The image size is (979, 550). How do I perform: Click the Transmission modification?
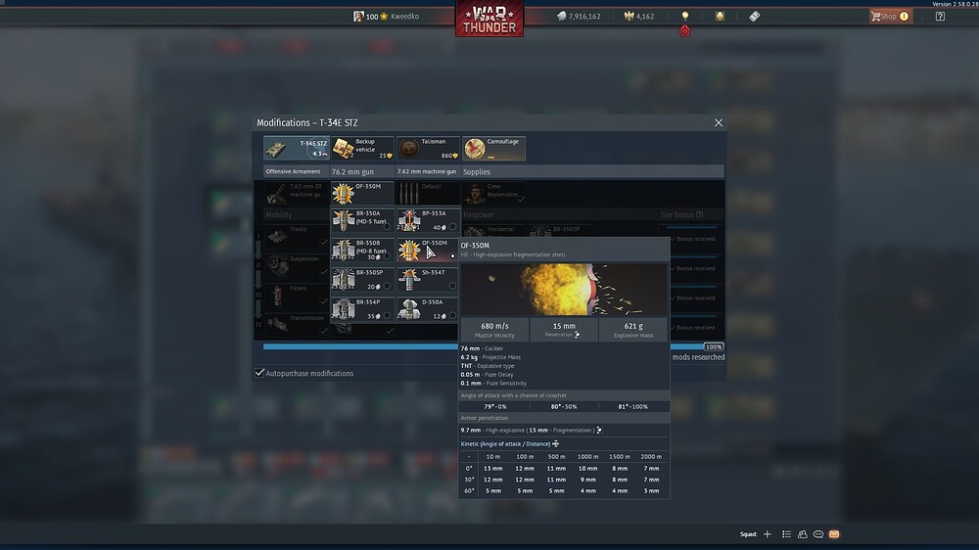(x=296, y=325)
